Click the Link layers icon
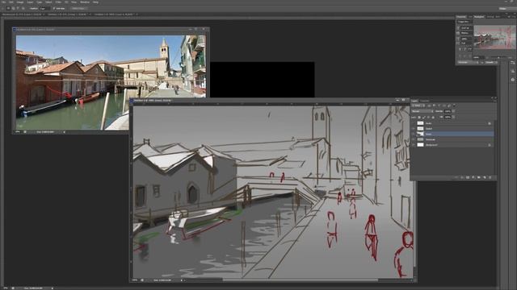This screenshot has width=517, height=290. pyautogui.click(x=456, y=177)
